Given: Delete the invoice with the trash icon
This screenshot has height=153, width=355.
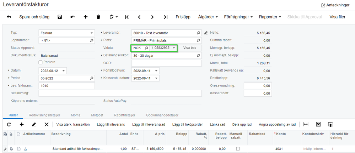Looking at the screenshot, I should (98, 17).
